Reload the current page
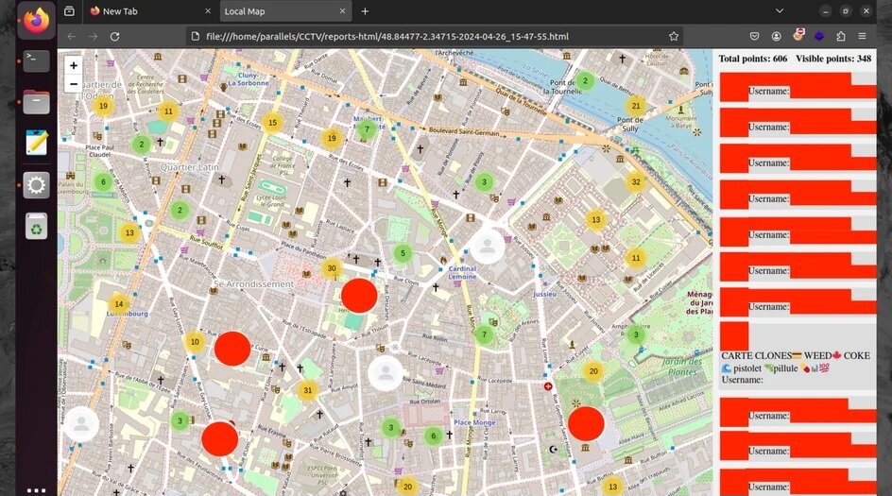The width and height of the screenshot is (892, 496). click(115, 37)
